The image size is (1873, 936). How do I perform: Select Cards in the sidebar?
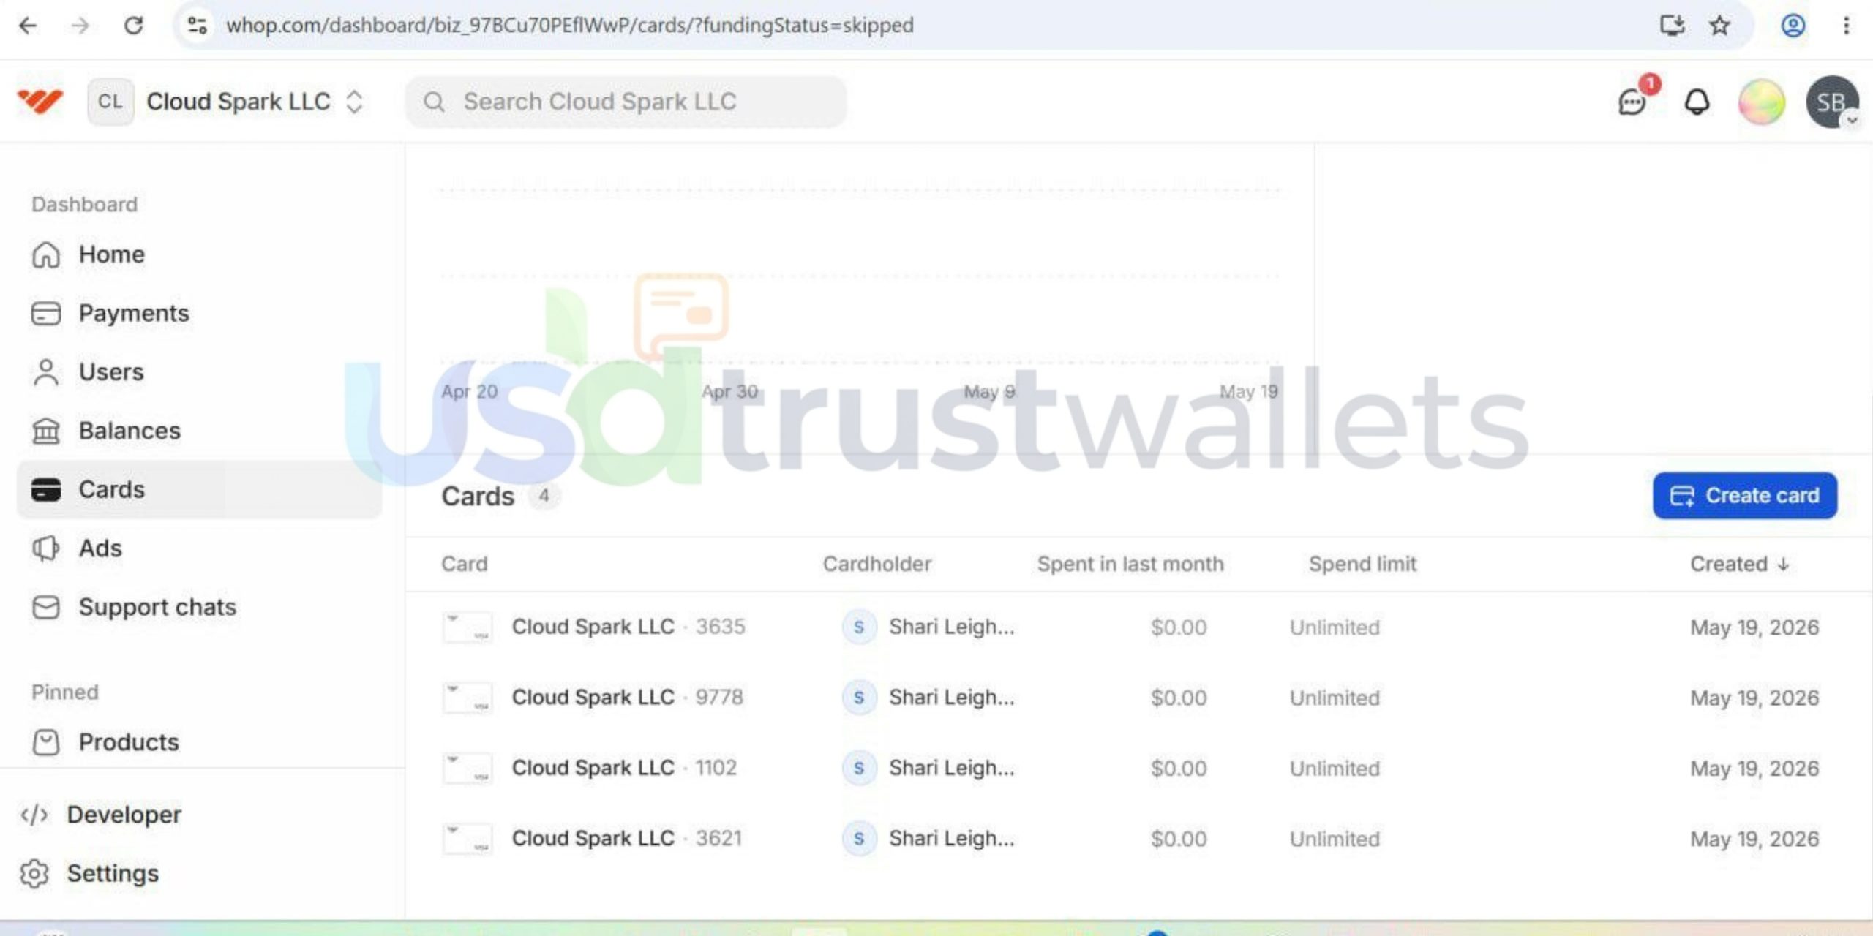[199, 489]
